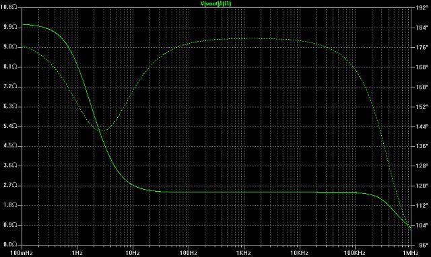
Task: Click the 100KHz frequency axis label
Action: tap(355, 253)
